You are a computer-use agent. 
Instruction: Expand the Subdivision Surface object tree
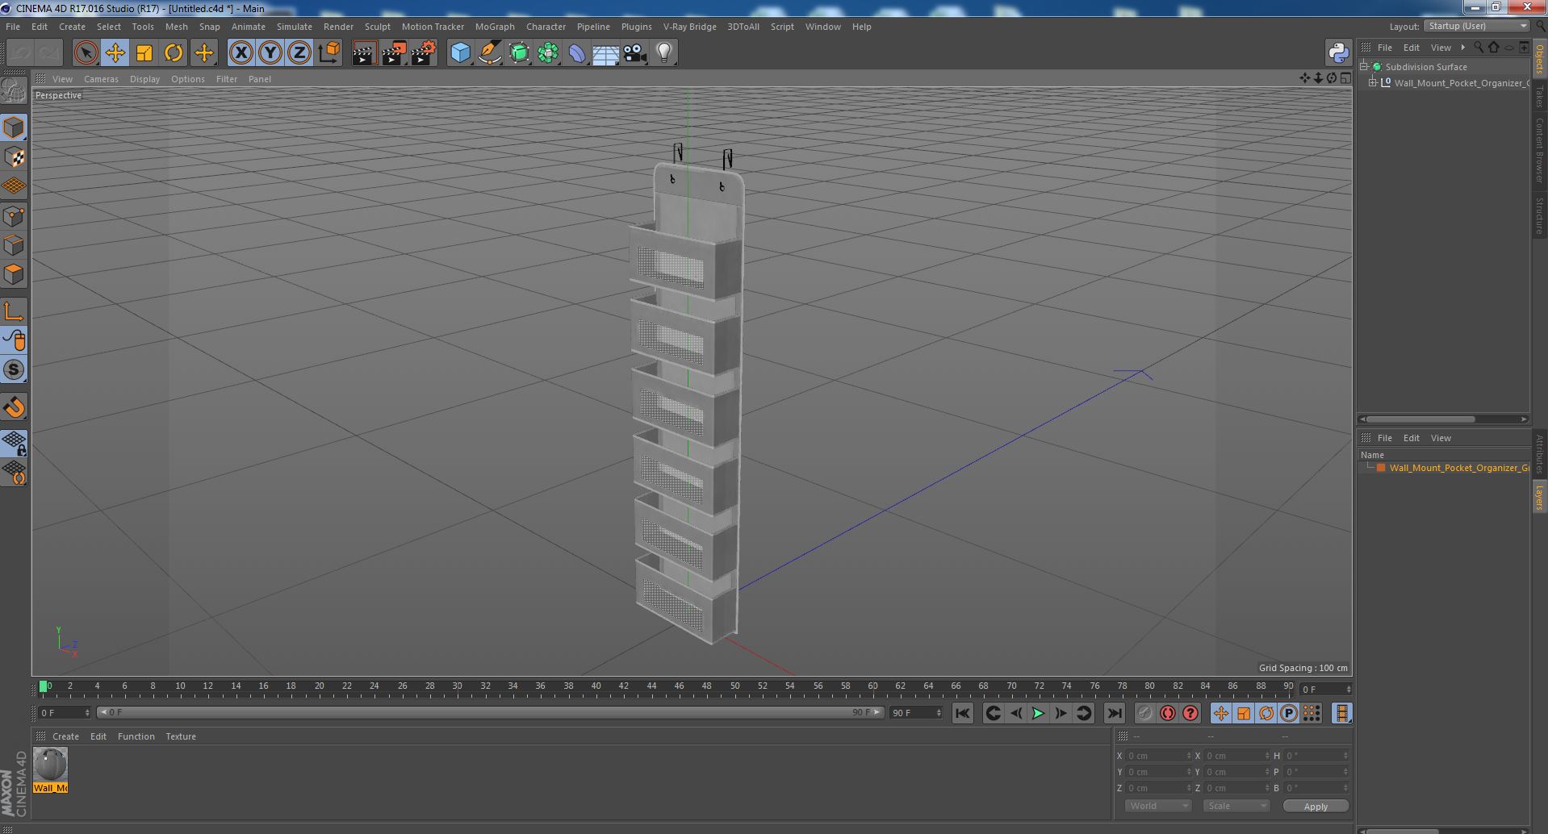(x=1364, y=67)
